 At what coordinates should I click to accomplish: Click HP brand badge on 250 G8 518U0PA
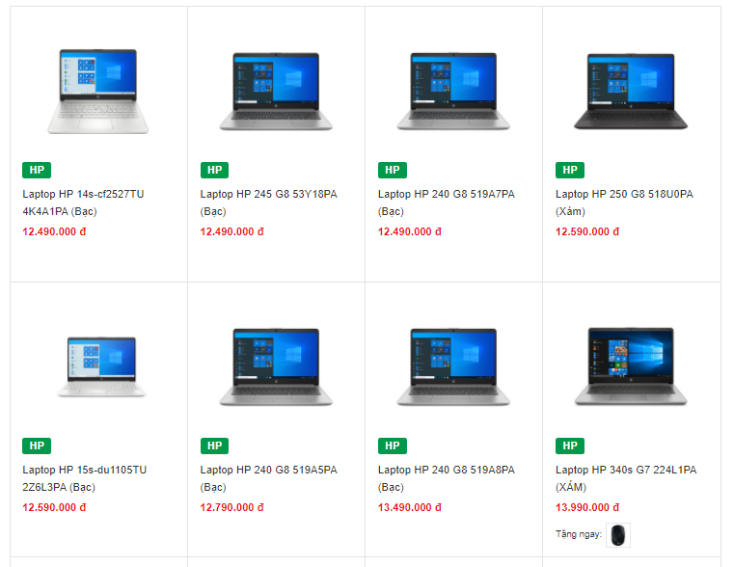pyautogui.click(x=570, y=170)
